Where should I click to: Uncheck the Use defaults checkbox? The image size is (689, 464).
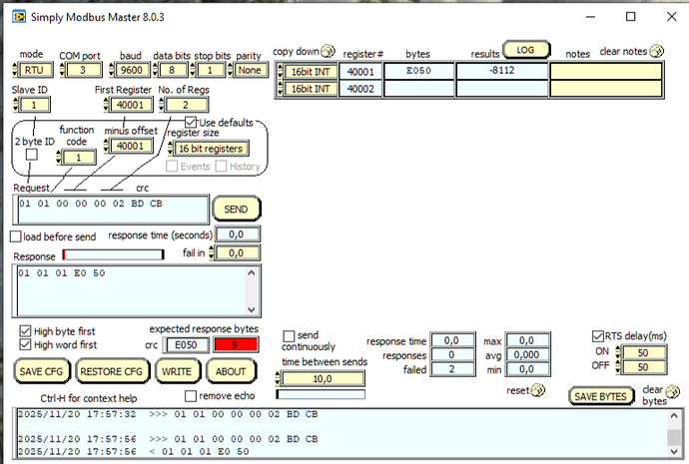pyautogui.click(x=193, y=122)
